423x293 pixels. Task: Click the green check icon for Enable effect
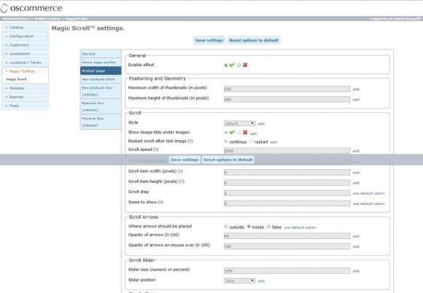point(232,65)
